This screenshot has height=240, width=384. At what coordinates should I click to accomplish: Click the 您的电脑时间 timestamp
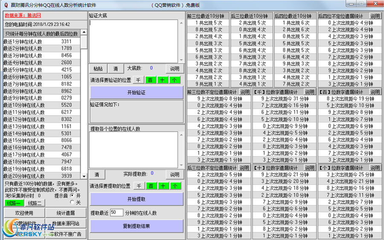[38, 24]
